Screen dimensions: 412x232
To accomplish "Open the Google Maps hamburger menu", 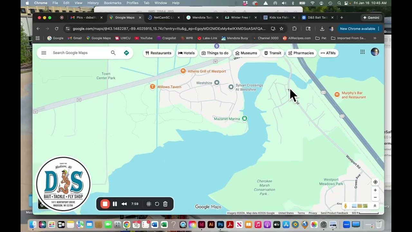I will 44,53.
